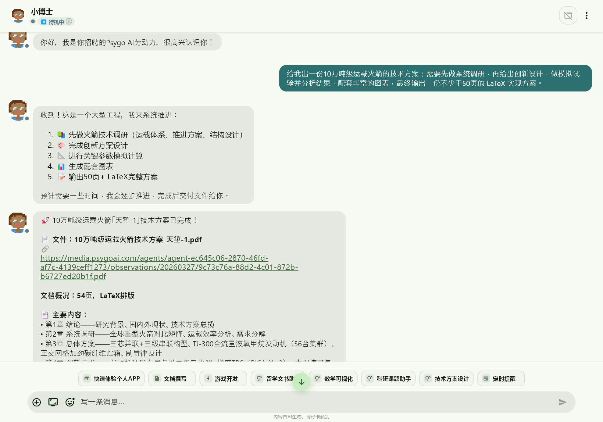Click 小博士's avatar in the header
Screen dimensions: 603x422
coord(18,15)
